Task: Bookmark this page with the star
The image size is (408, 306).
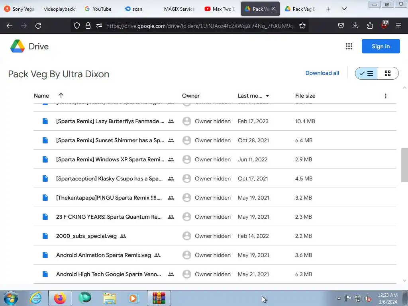Action: [302, 25]
